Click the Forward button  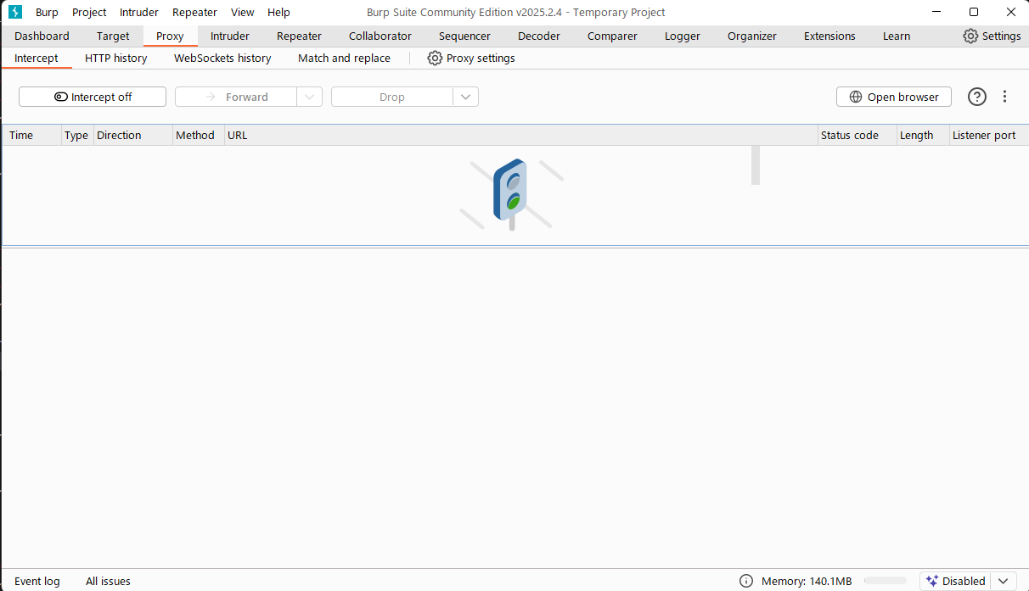pyautogui.click(x=236, y=97)
